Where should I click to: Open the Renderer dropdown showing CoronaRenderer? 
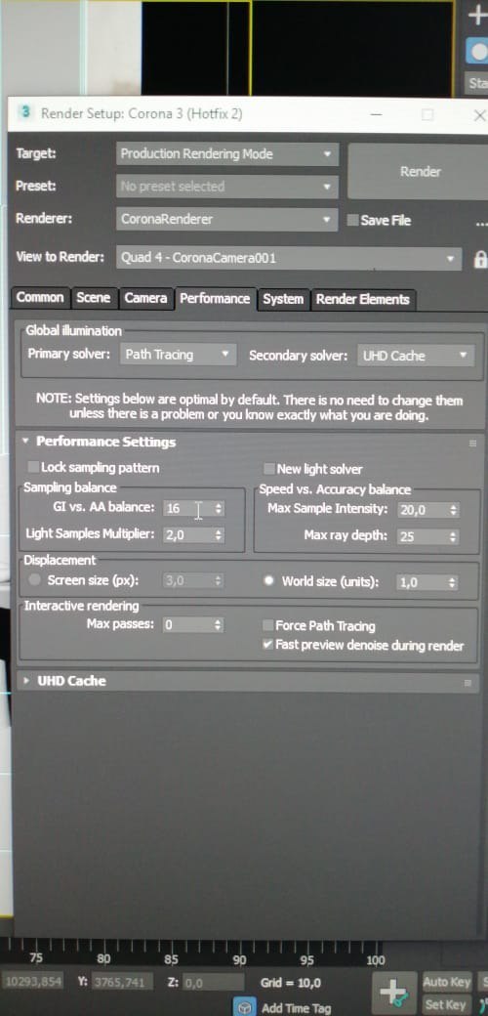coord(227,219)
